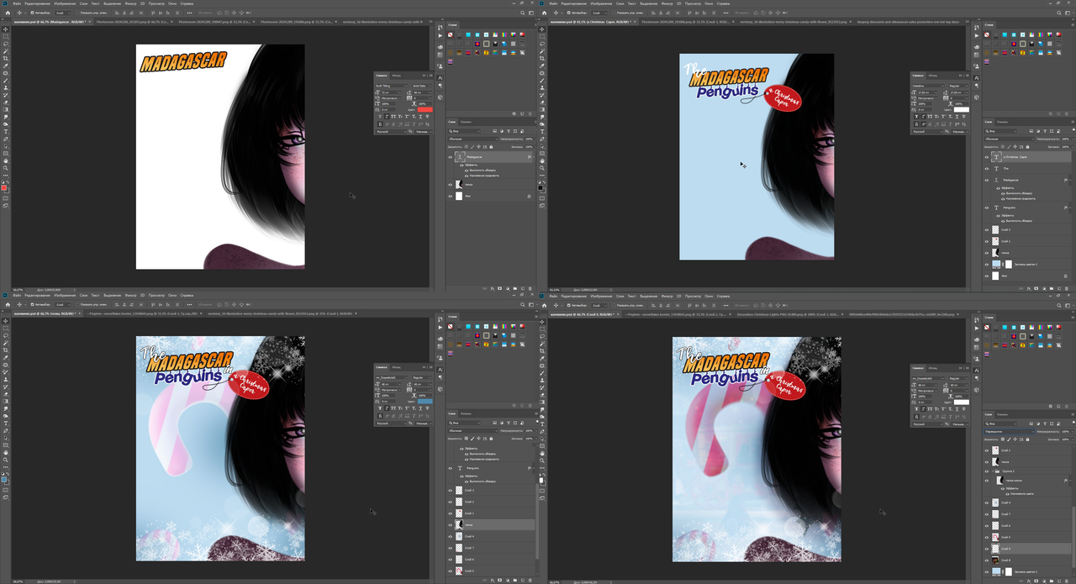Viewport: 1076px width, 584px height.
Task: Open the Built Titling font dropdown in the white-canvas window
Action: pyautogui.click(x=392, y=86)
